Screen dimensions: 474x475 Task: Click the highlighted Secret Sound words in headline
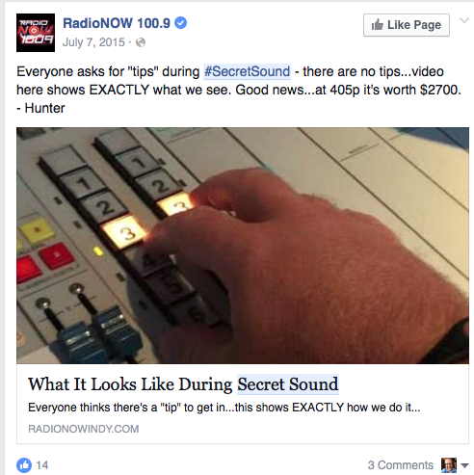click(288, 384)
